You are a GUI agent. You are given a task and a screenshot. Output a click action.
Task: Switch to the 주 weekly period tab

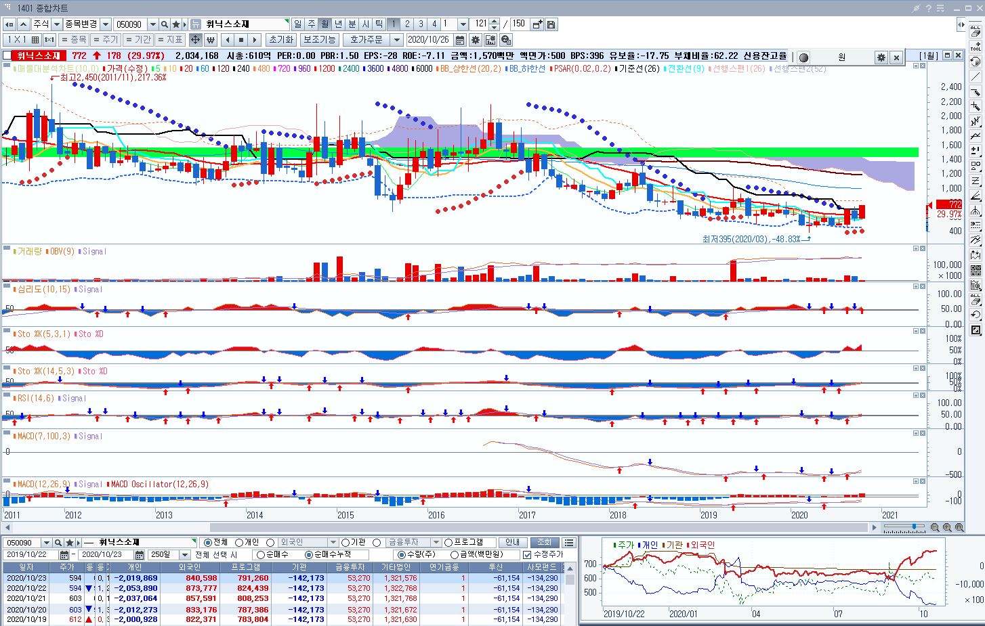click(x=312, y=24)
